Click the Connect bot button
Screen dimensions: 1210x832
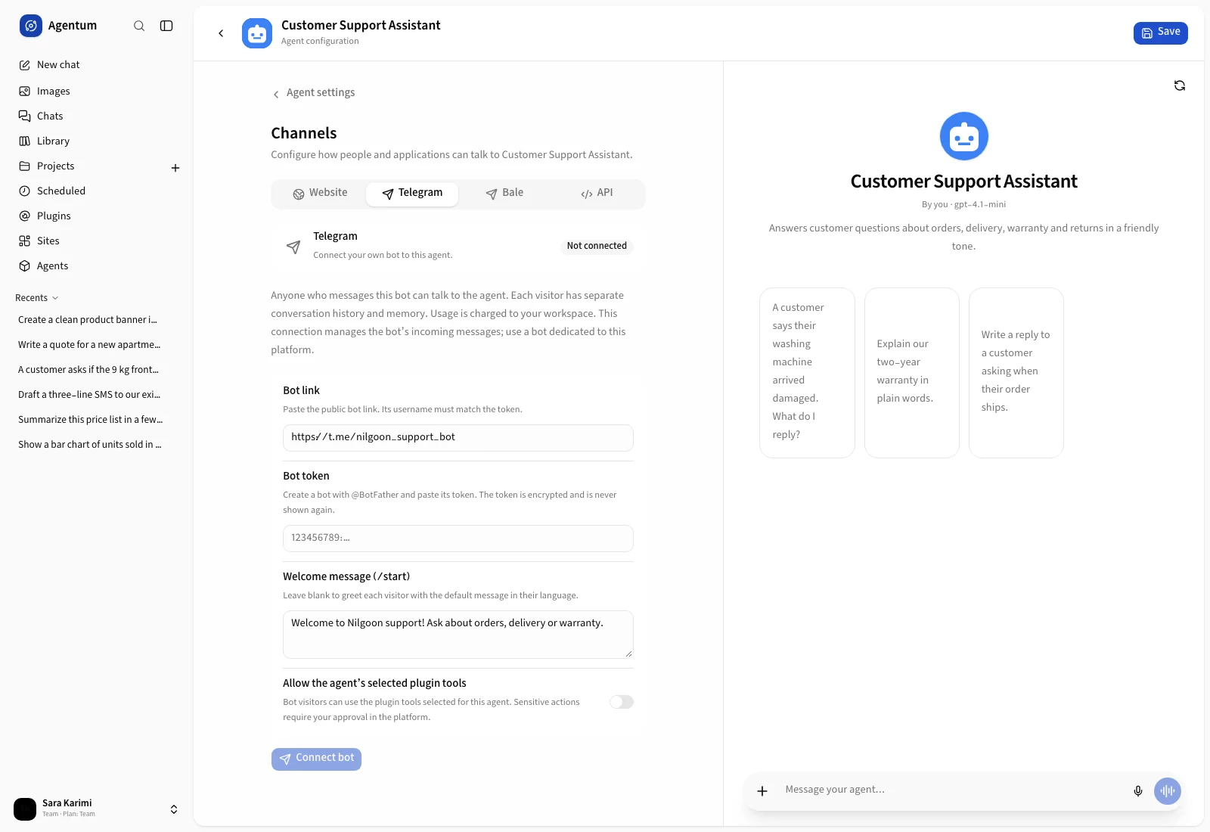coord(316,759)
